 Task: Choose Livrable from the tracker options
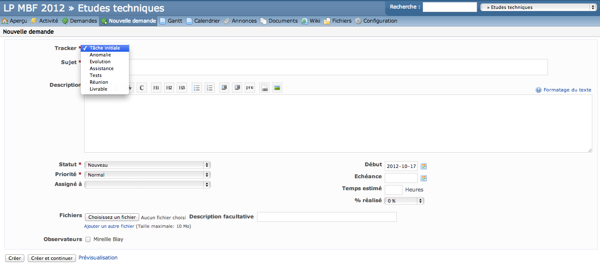tap(99, 89)
